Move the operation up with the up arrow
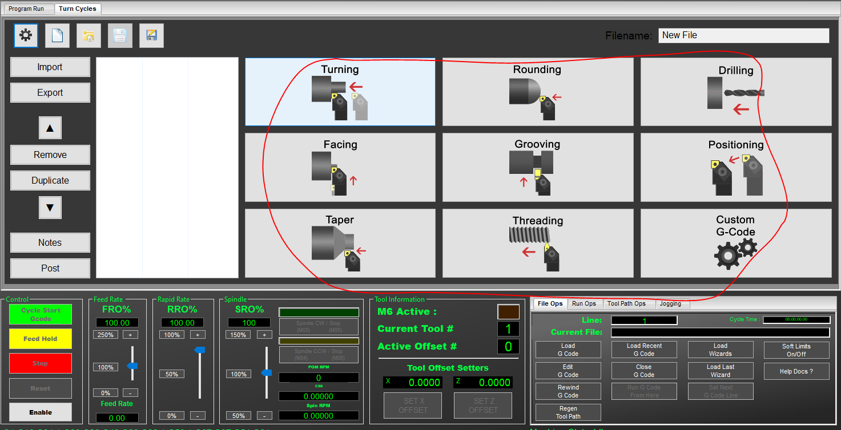This screenshot has width=841, height=430. (50, 128)
